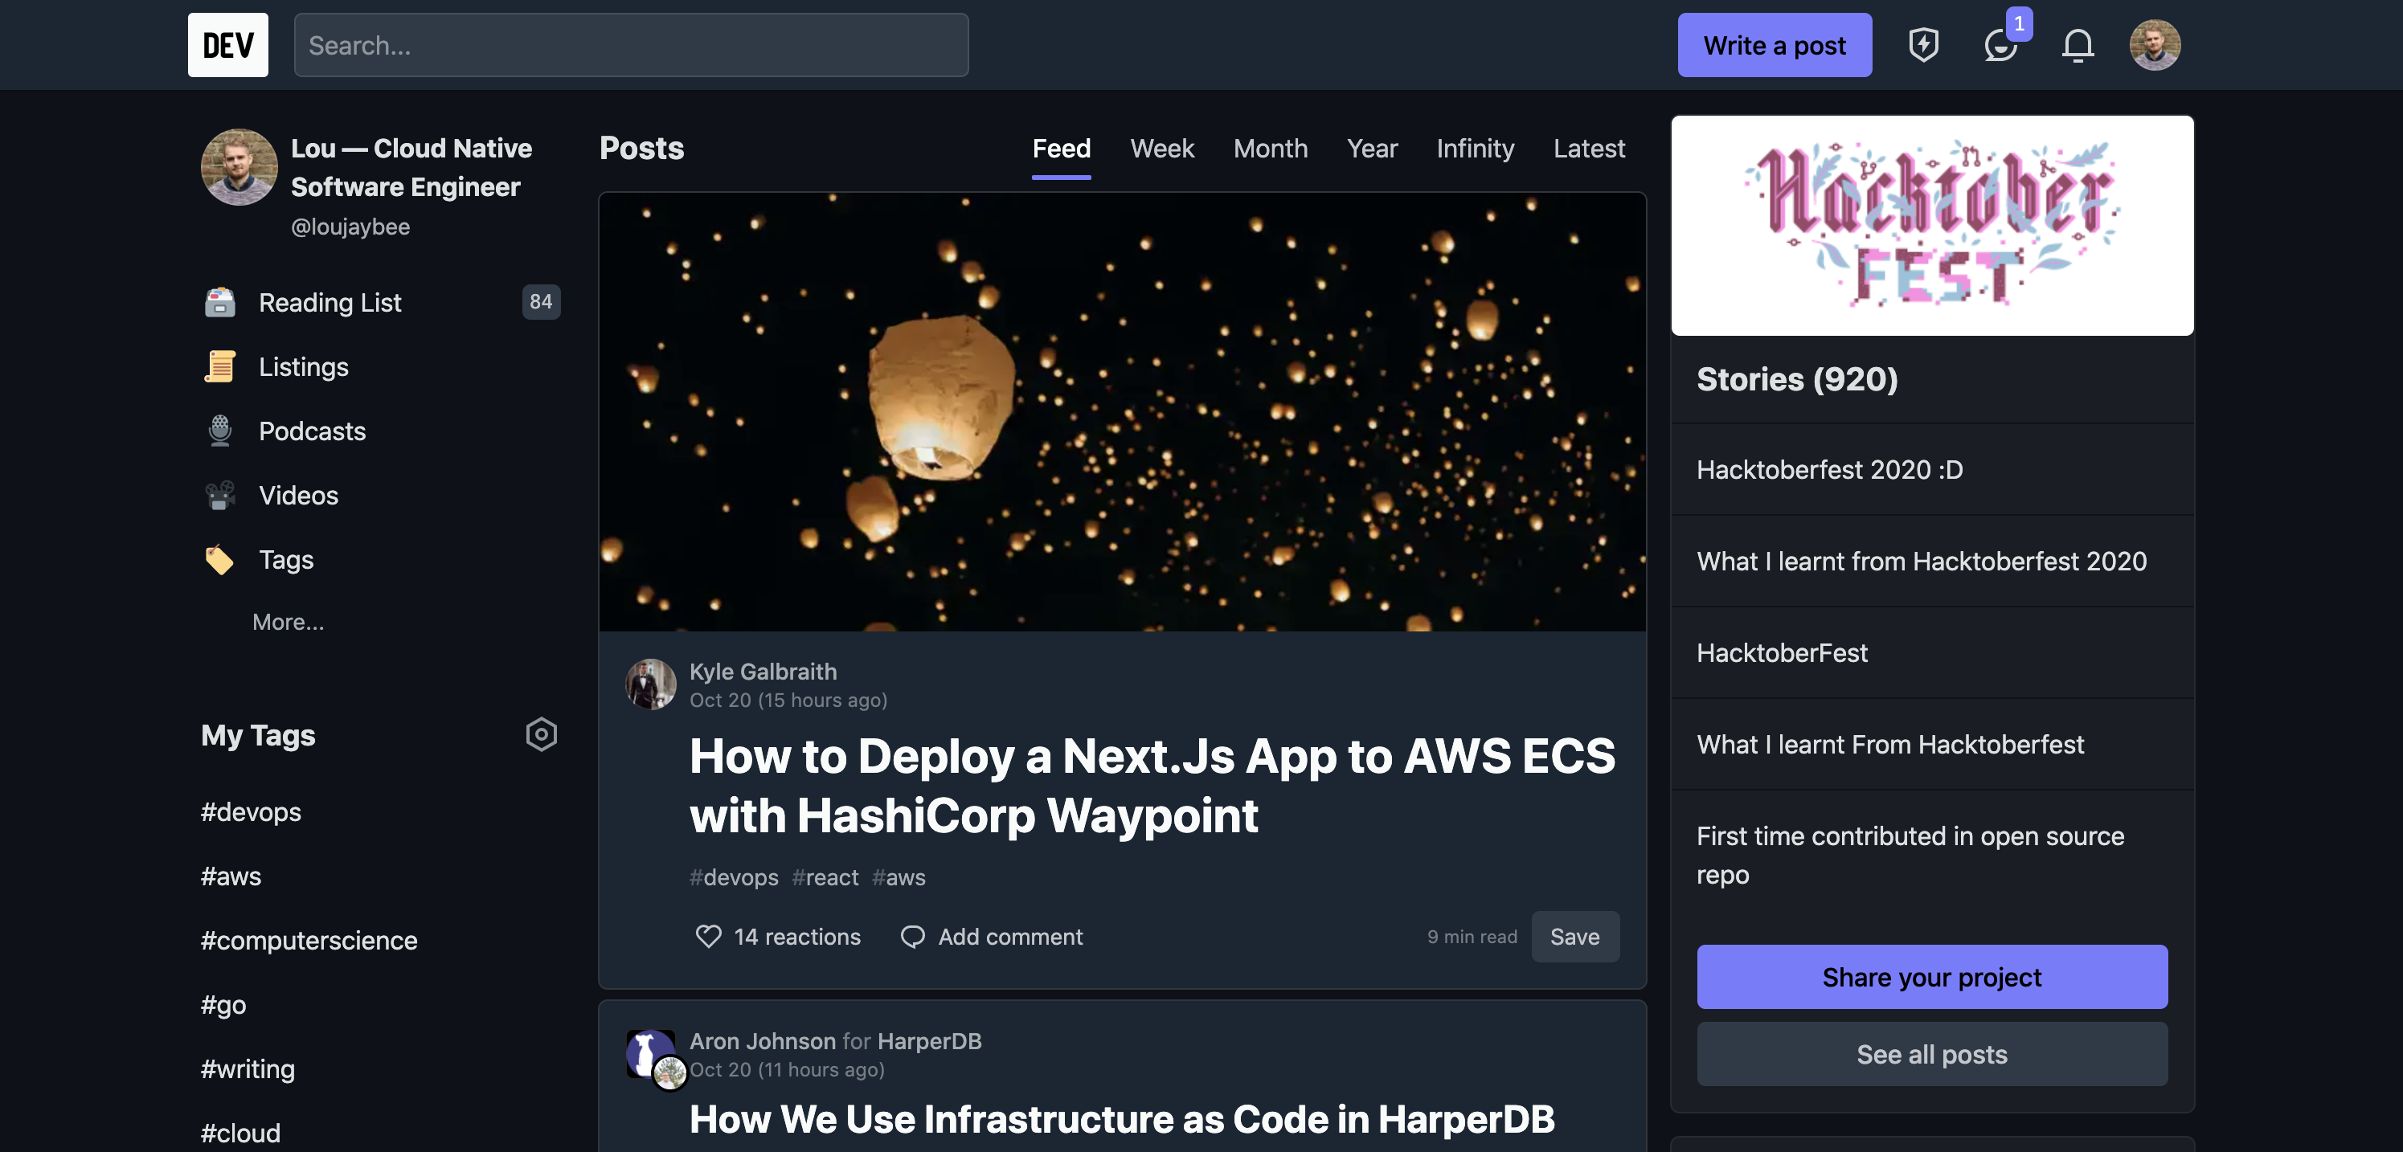Open My Tags settings via the gear icon
The height and width of the screenshot is (1152, 2403).
point(541,734)
